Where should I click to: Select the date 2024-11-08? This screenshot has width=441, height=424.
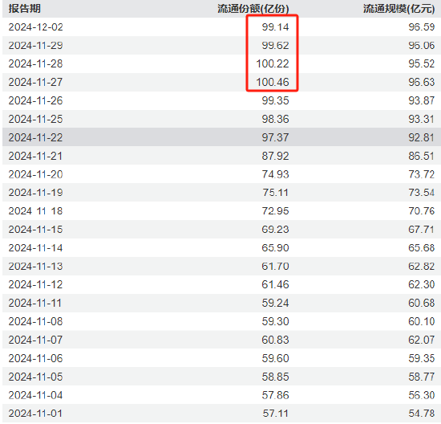pos(36,321)
